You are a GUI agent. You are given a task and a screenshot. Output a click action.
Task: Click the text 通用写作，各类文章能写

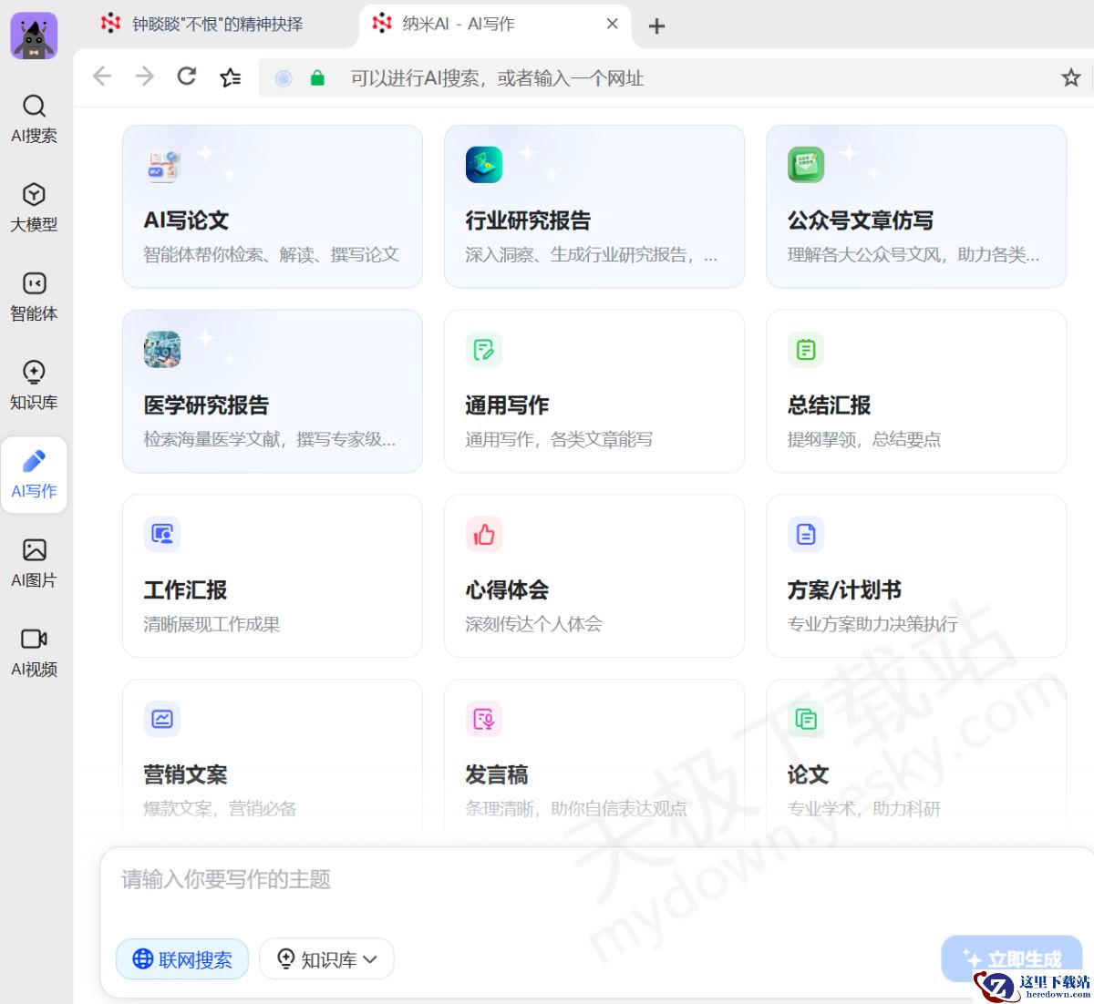pyautogui.click(x=559, y=440)
